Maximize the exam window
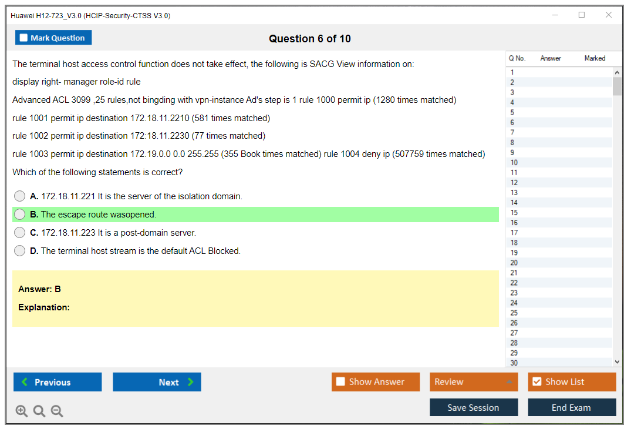This screenshot has height=432, width=631. coord(582,15)
